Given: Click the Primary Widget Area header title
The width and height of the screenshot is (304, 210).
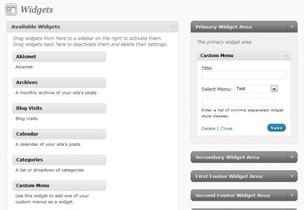Looking at the screenshot, I should point(223,27).
